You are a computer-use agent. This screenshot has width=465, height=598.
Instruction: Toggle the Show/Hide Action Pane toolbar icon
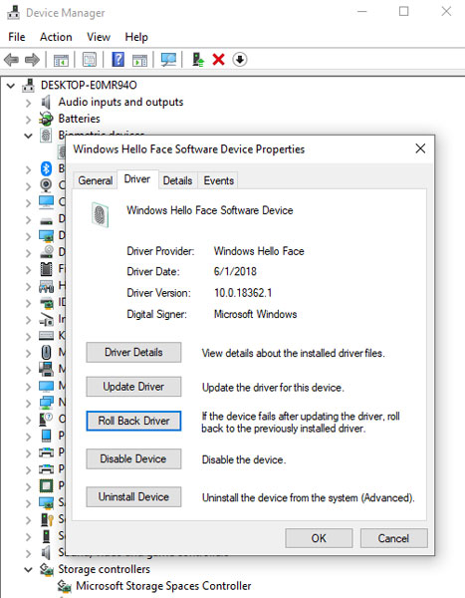tap(139, 60)
